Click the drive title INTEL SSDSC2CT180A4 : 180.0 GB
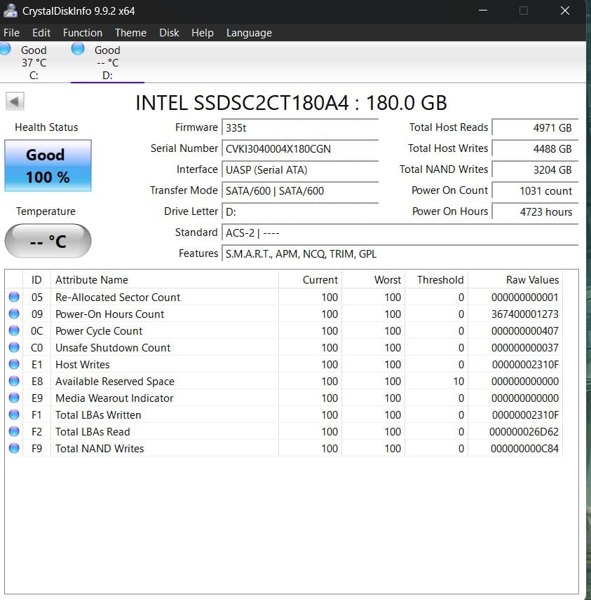The height and width of the screenshot is (600, 591). click(x=291, y=103)
